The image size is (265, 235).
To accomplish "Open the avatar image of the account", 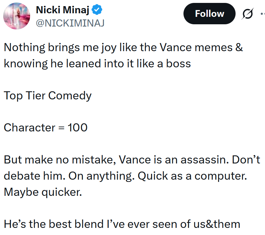I will (17, 16).
